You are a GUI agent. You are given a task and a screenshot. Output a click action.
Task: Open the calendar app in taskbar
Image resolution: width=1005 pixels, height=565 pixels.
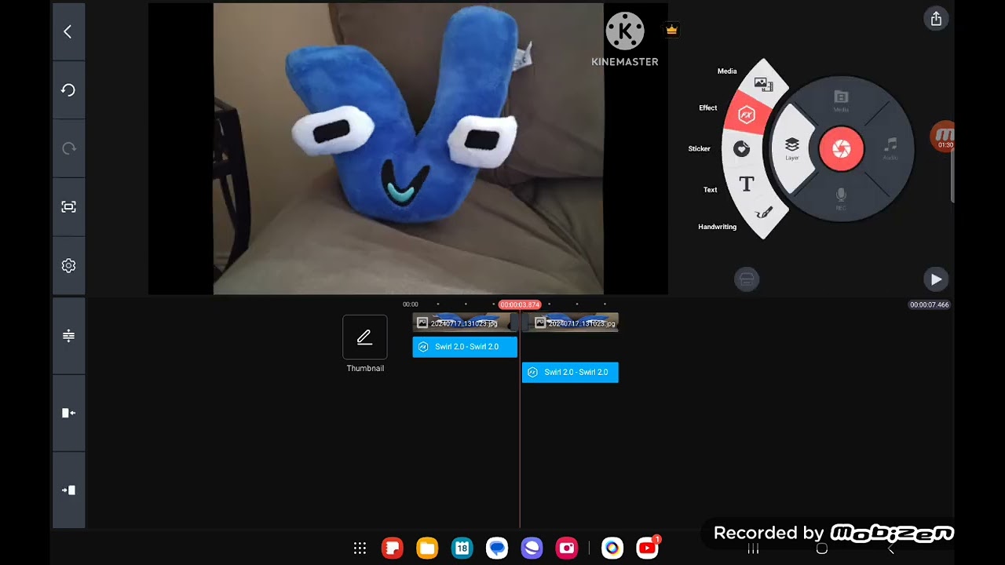coord(462,549)
